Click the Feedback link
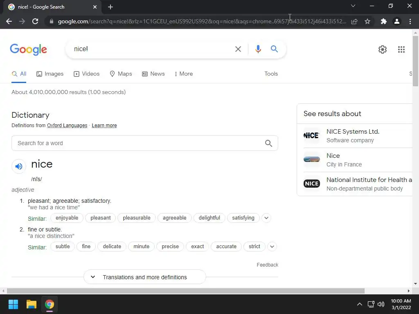Image resolution: width=419 pixels, height=314 pixels. [x=268, y=265]
